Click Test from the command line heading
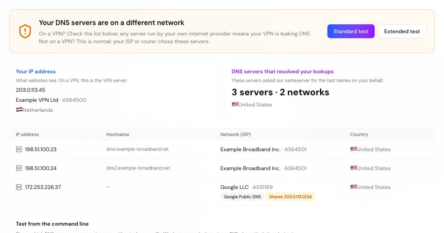Viewport: 444px width, 233px height. 52,224
